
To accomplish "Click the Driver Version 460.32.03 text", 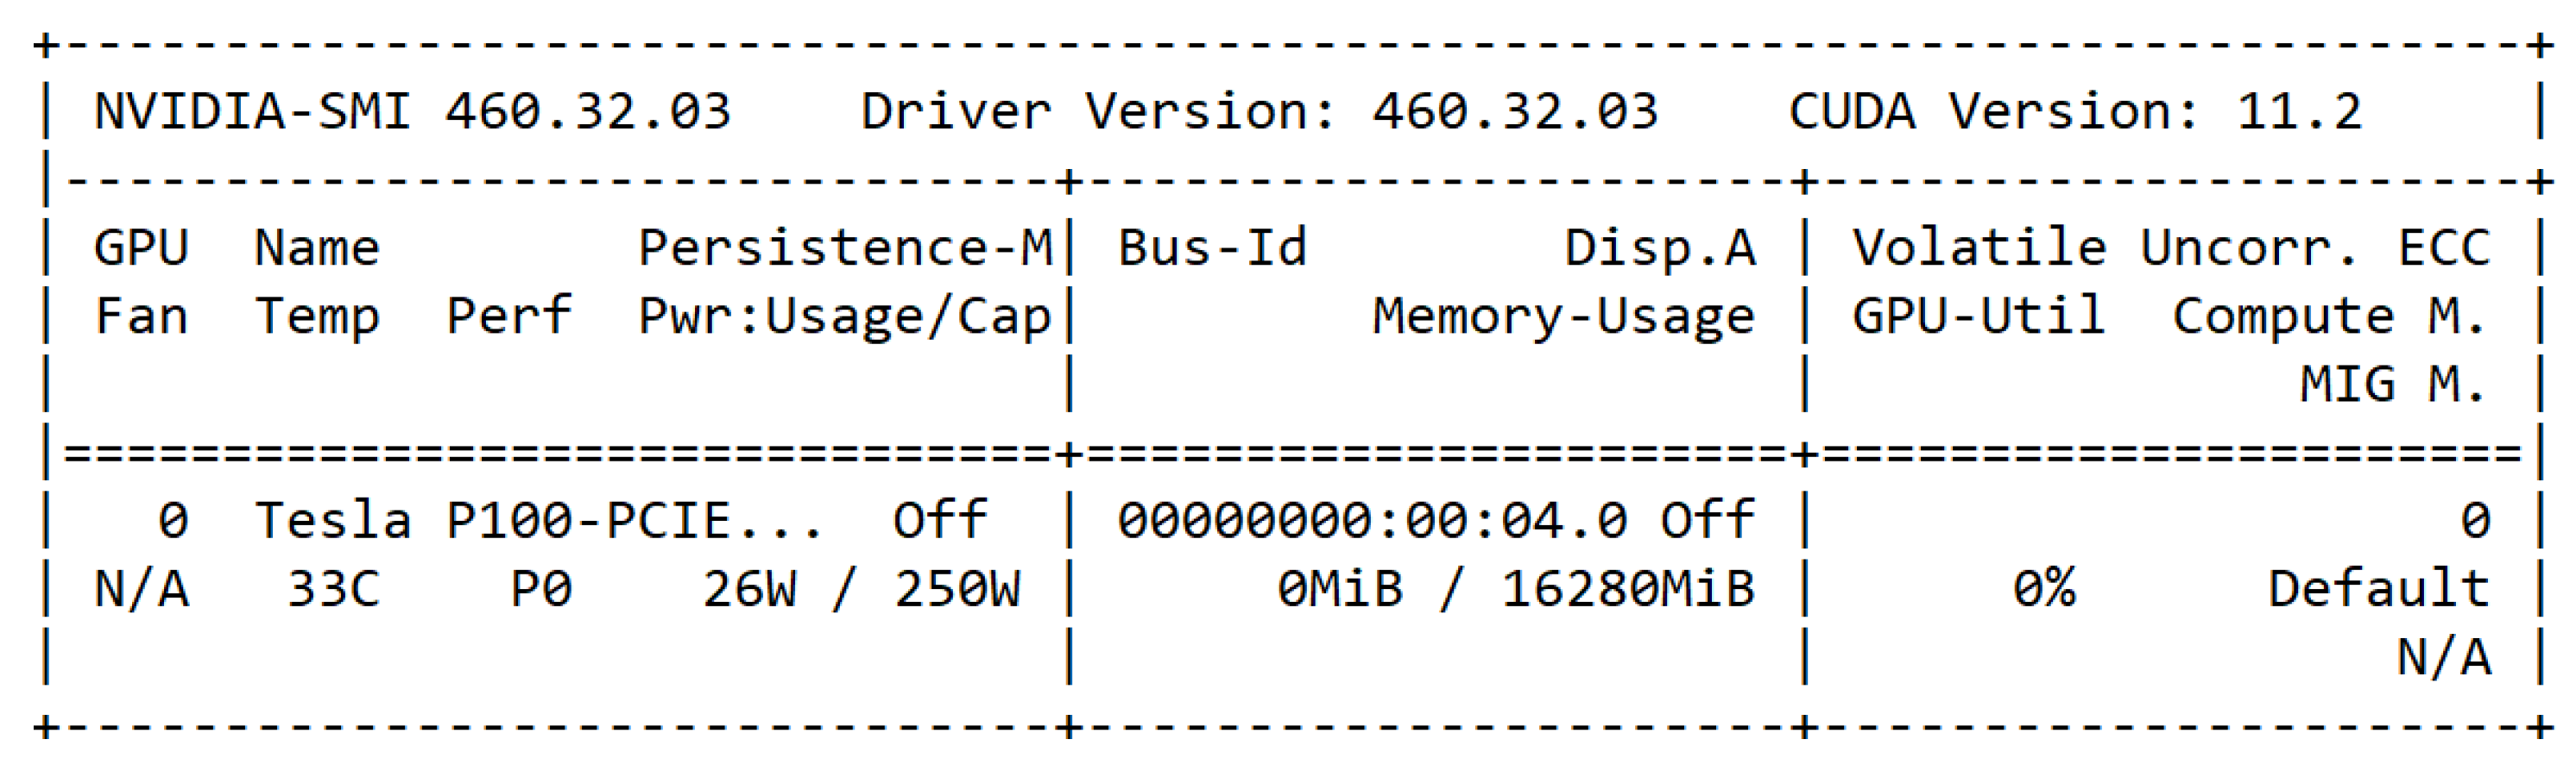I will (x=1259, y=112).
